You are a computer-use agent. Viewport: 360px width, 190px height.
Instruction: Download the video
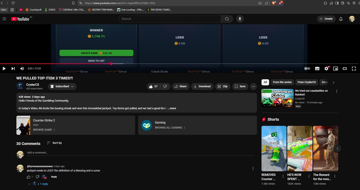tap(202, 86)
